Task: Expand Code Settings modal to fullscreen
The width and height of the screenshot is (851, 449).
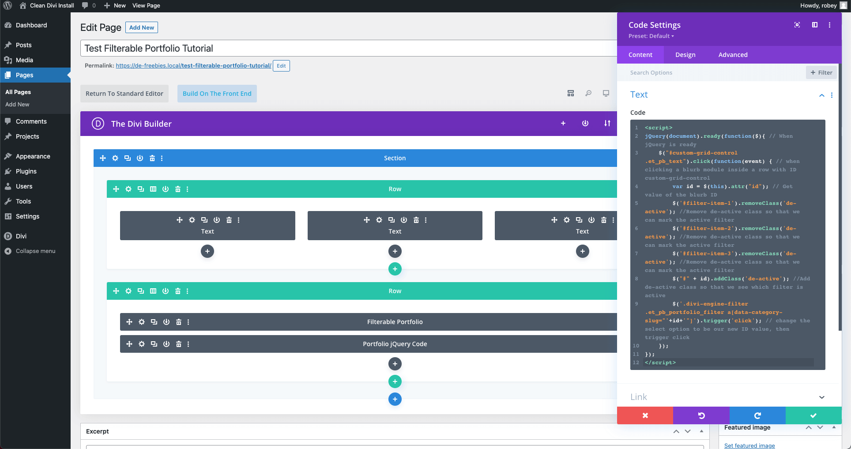Action: pyautogui.click(x=797, y=25)
